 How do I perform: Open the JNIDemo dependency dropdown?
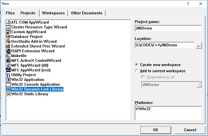(x=199, y=85)
